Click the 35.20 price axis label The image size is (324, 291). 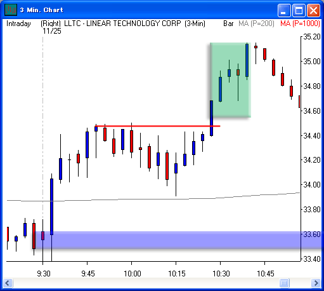click(x=312, y=37)
